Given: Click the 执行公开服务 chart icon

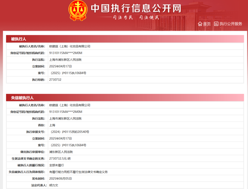Looking at the screenshot, I should pyautogui.click(x=216, y=24).
